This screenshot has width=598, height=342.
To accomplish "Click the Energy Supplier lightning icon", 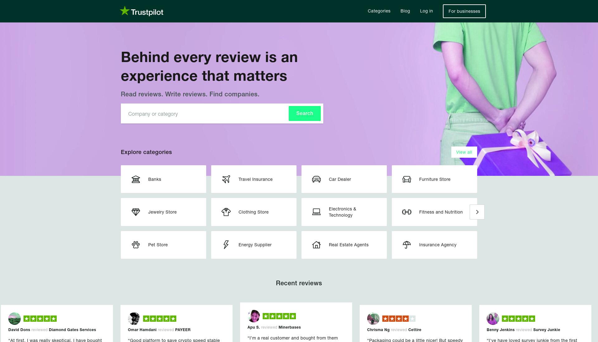I will 226,245.
